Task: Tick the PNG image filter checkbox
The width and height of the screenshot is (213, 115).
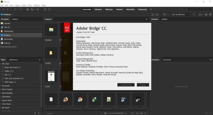Action: click(x=3, y=82)
